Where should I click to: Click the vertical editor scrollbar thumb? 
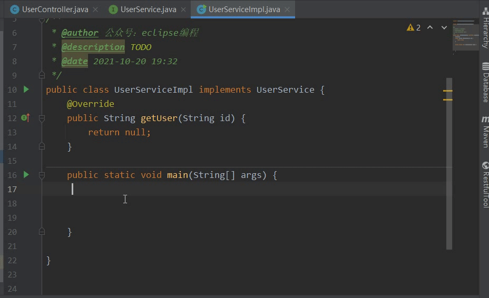tap(449, 164)
